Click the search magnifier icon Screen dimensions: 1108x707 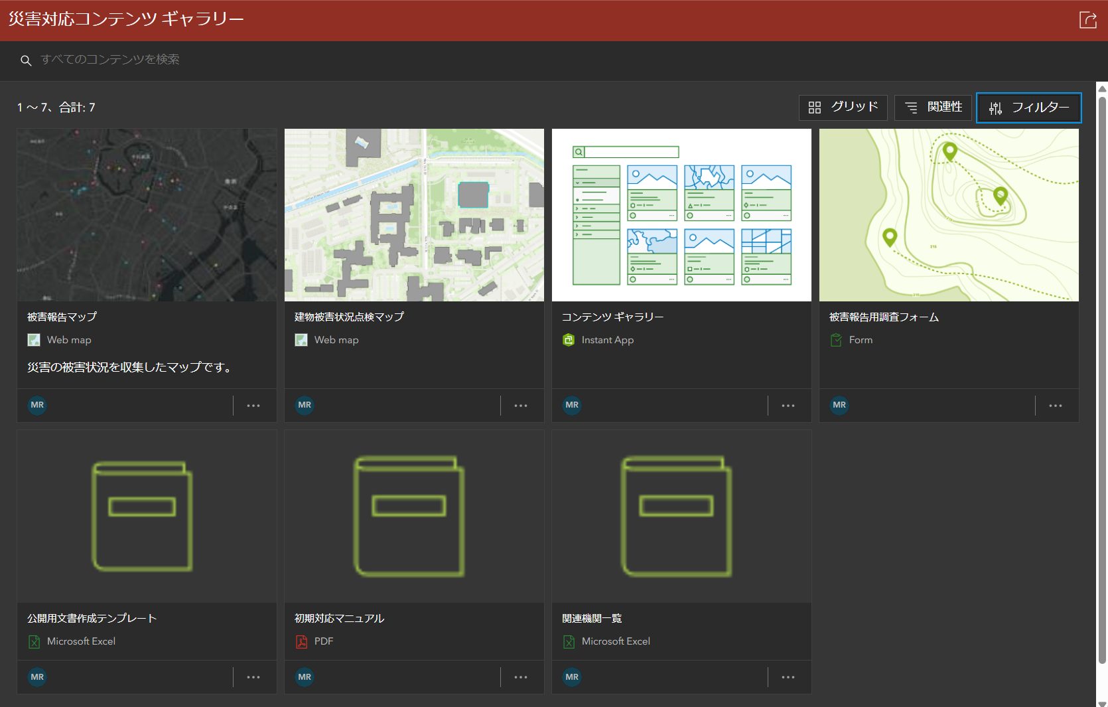tap(26, 60)
